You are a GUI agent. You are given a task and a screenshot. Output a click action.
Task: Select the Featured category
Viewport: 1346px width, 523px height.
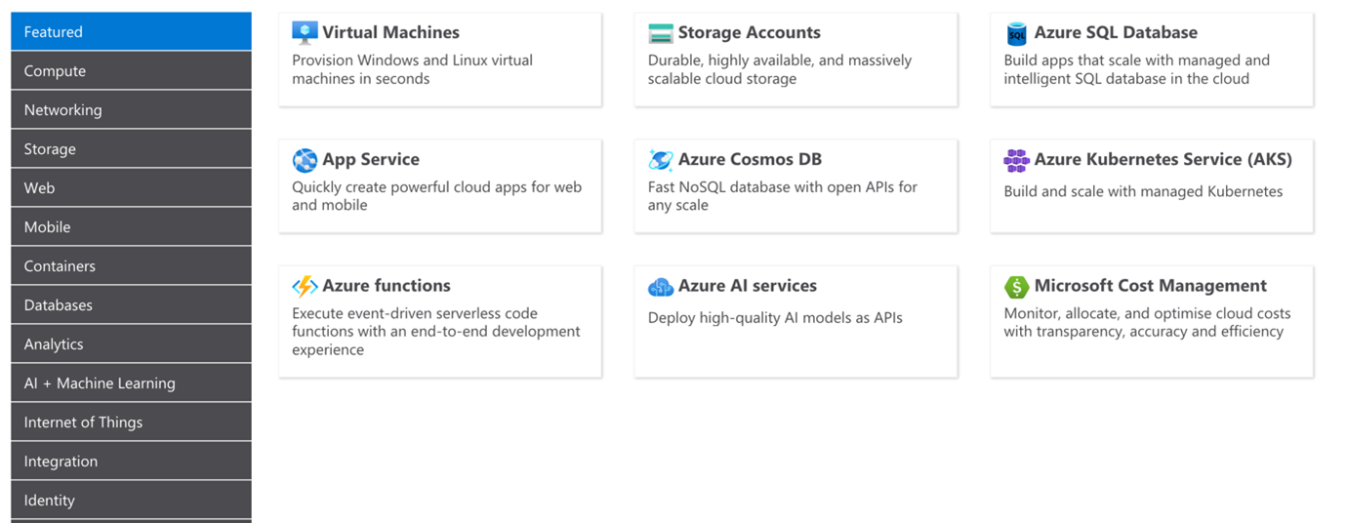point(131,31)
